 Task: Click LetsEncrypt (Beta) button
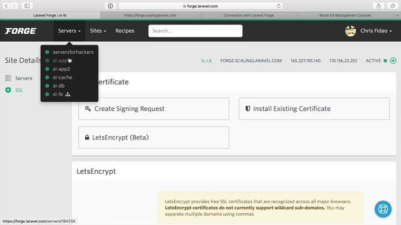click(154, 137)
